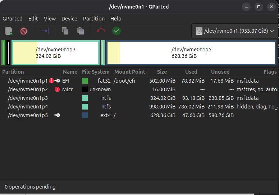279x195 pixels.
Task: Open the Partition menu
Action: [x=93, y=19]
